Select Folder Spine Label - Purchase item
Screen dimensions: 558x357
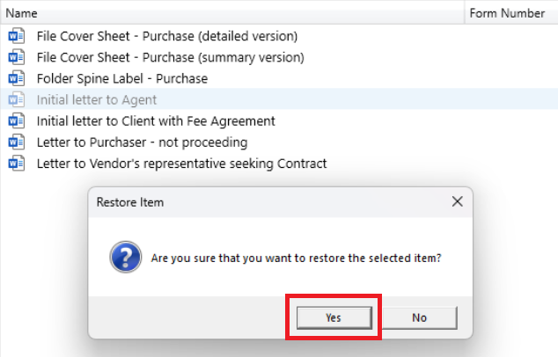[122, 78]
